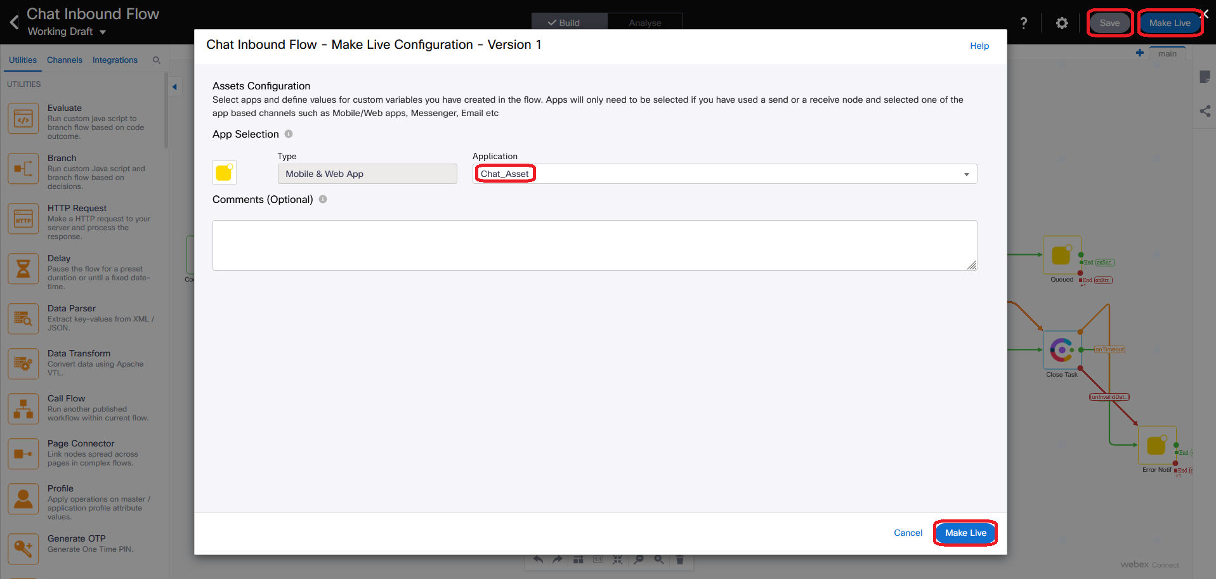Viewport: 1216px width, 579px height.
Task: Click the redo arrow in bottom toolbar
Action: pyautogui.click(x=558, y=559)
